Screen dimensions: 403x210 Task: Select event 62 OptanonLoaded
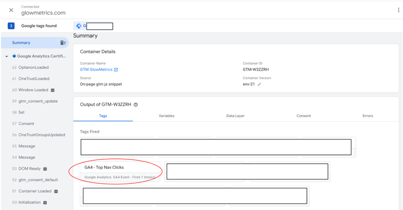click(x=30, y=68)
